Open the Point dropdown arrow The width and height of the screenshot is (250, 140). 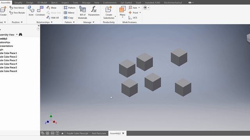(140, 12)
